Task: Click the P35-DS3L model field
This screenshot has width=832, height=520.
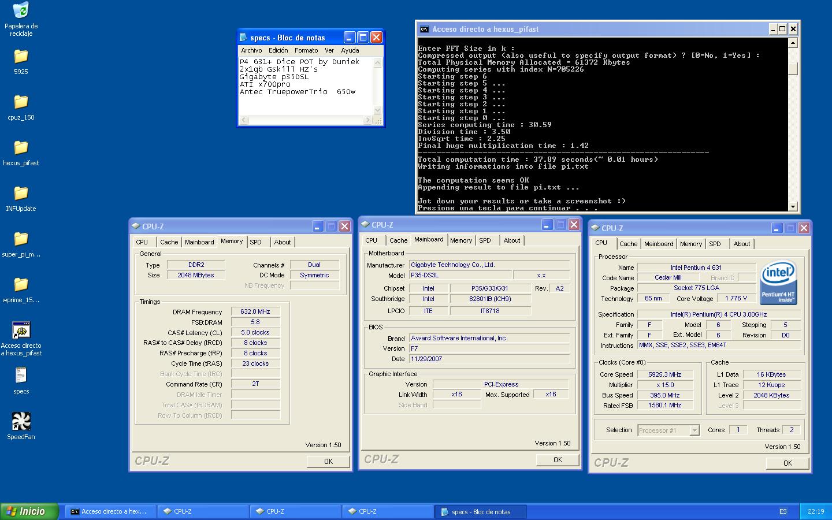Action: tap(460, 276)
